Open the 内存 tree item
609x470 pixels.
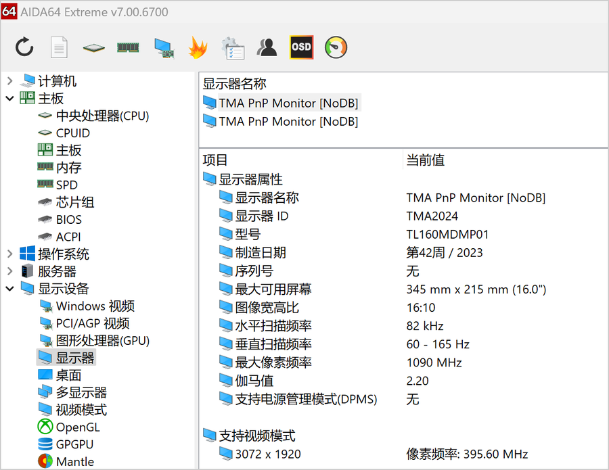point(68,167)
